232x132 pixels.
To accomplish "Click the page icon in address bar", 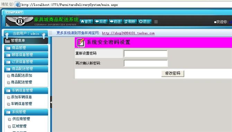I will point(18,5).
